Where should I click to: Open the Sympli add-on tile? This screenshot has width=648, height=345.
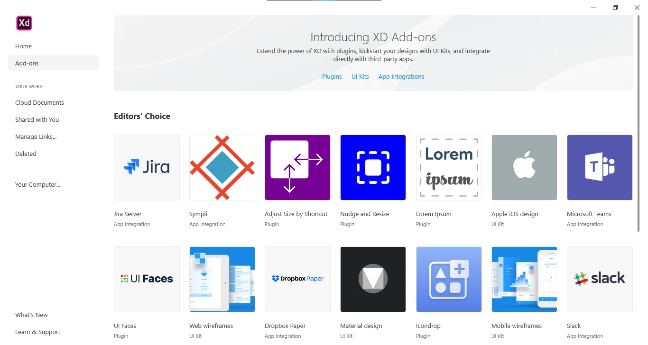pos(222,167)
